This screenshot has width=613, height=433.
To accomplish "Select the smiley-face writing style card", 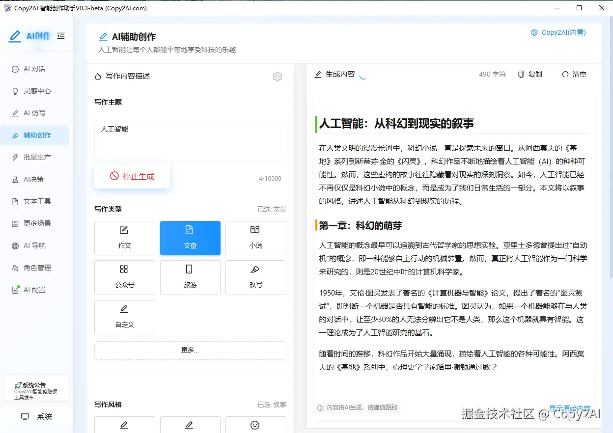I will 256,425.
